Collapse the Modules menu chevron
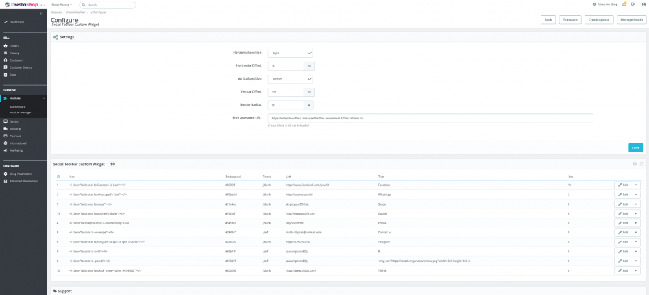649x295 pixels. pyautogui.click(x=43, y=98)
